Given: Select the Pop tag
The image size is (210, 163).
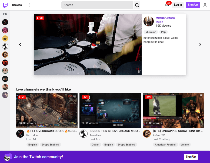Looking at the screenshot, I should click(164, 32).
